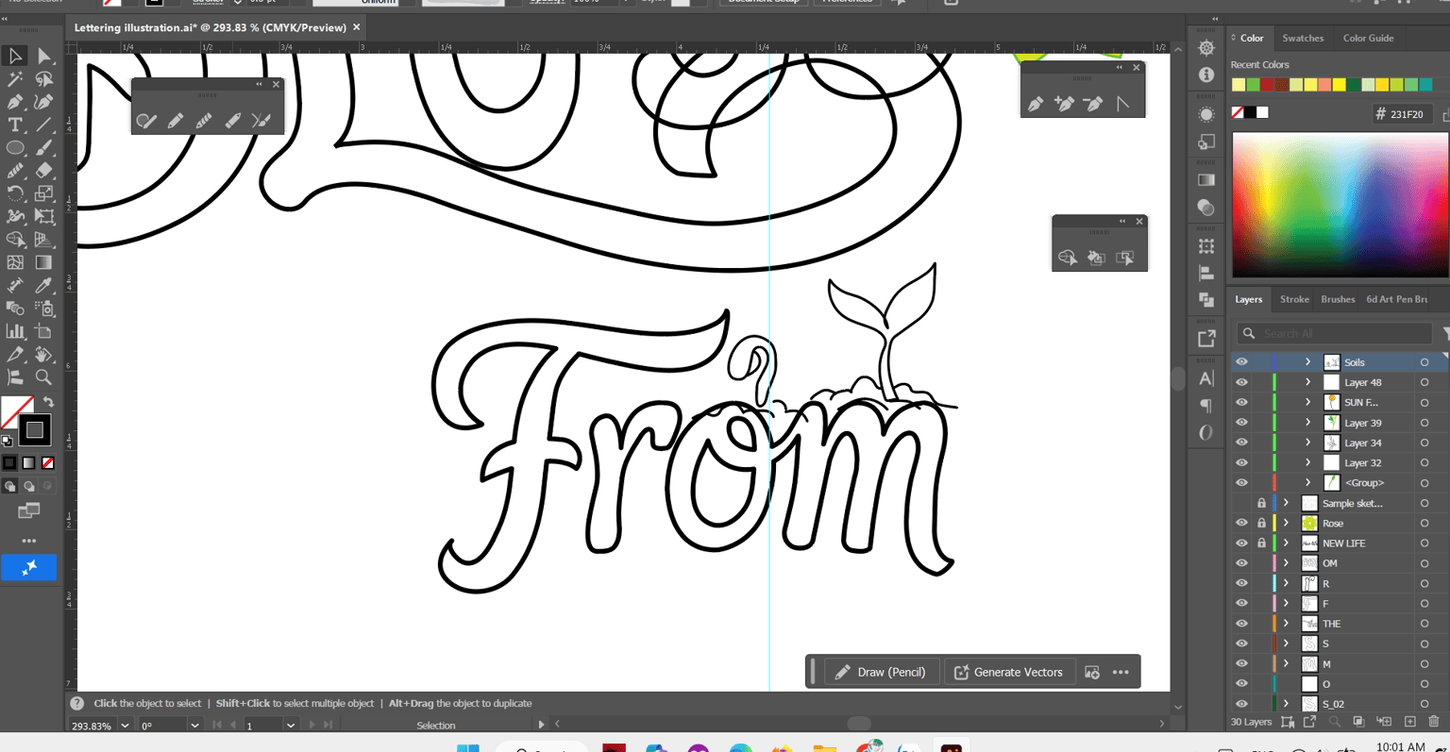The image size is (1450, 752).
Task: Select the Layers tab
Action: [1248, 299]
